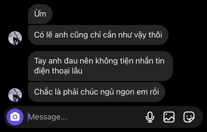Click the mic icon in message bar

150,117
